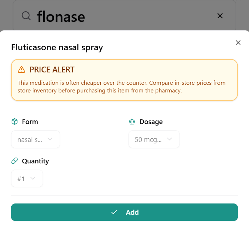Click the cube icon beside Form
The image size is (249, 230).
coord(15,122)
